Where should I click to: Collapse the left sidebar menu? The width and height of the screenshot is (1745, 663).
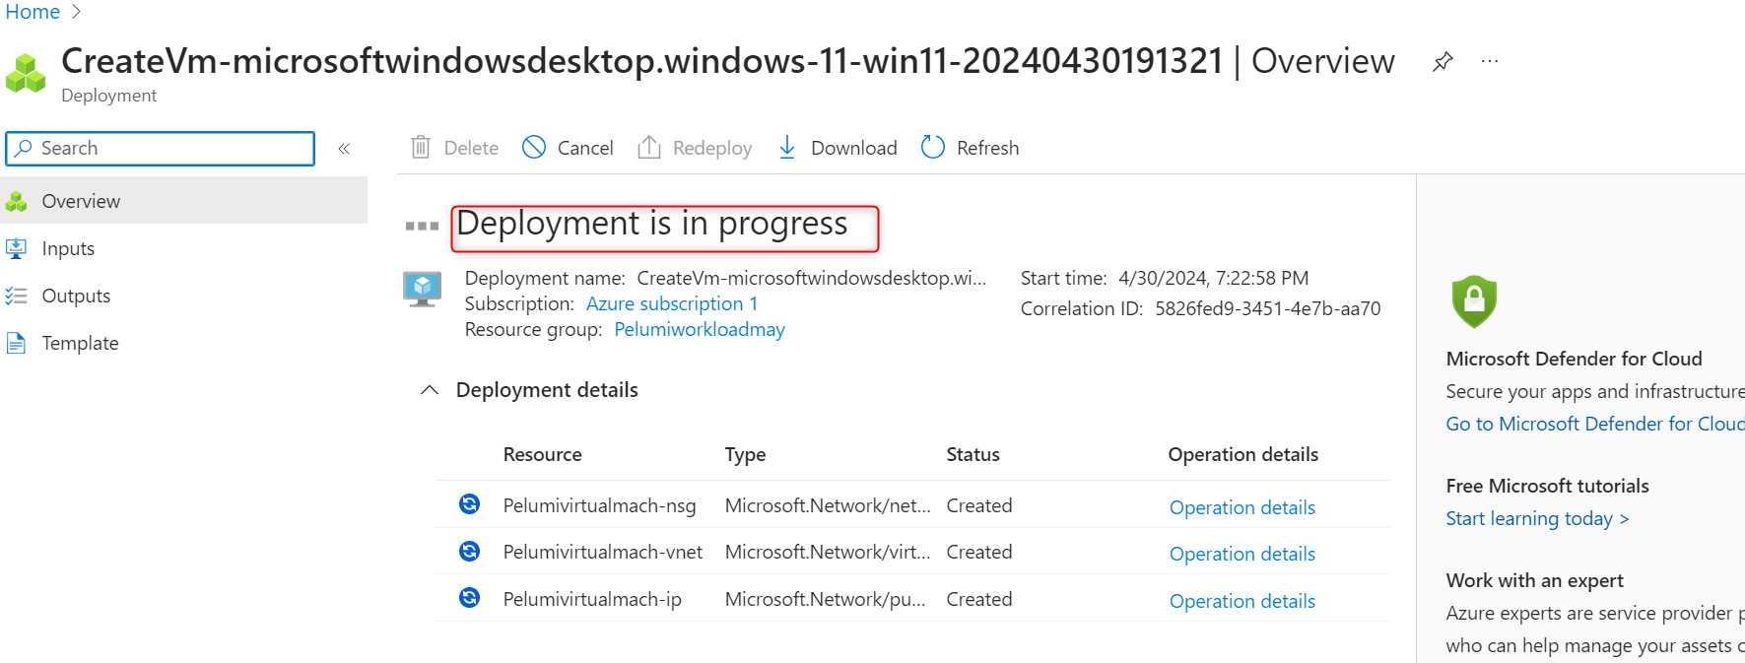[344, 149]
